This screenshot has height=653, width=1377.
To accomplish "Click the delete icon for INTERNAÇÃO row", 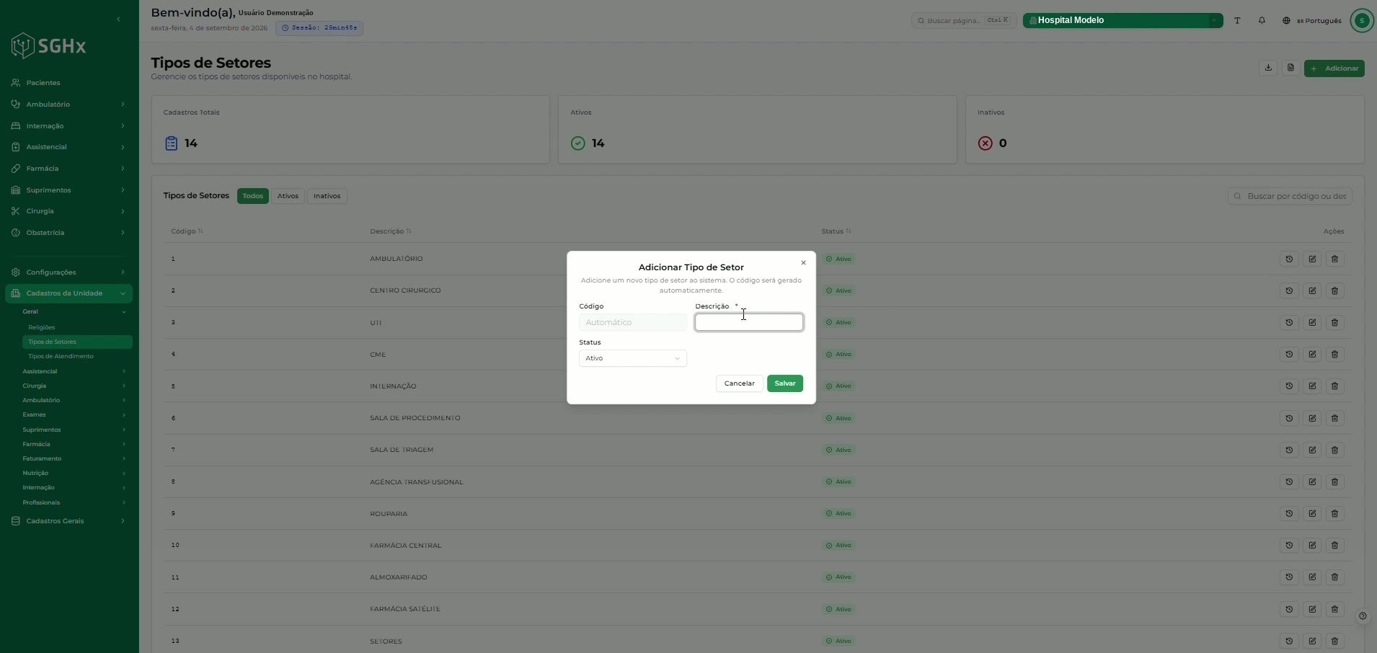I will 1334,386.
